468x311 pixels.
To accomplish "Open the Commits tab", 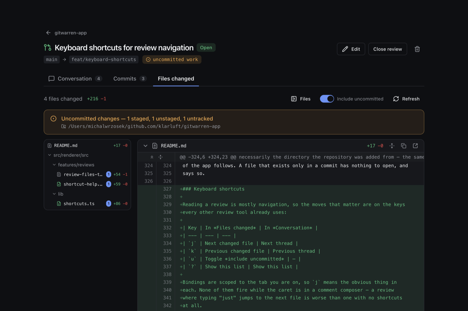I will click(x=130, y=79).
